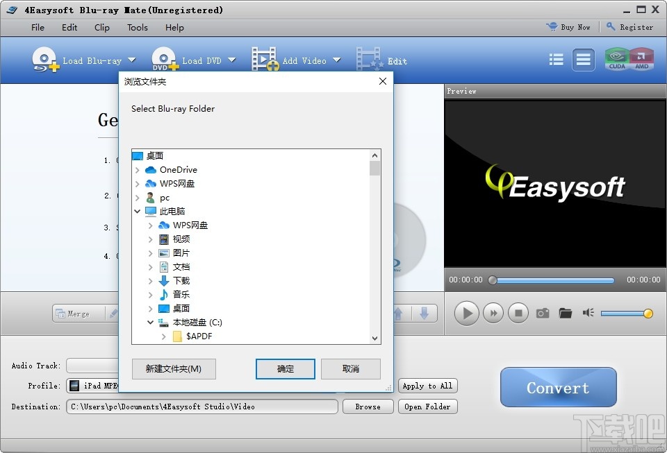Viewport: 667px width, 453px height.
Task: Click the Add Video icon
Action: (x=264, y=60)
